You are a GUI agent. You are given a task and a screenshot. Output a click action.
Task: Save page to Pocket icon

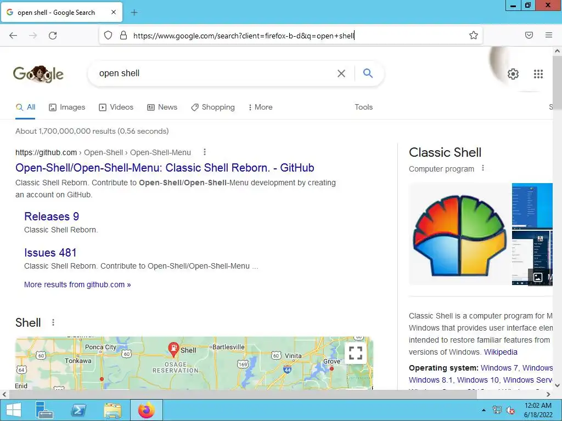[529, 35]
